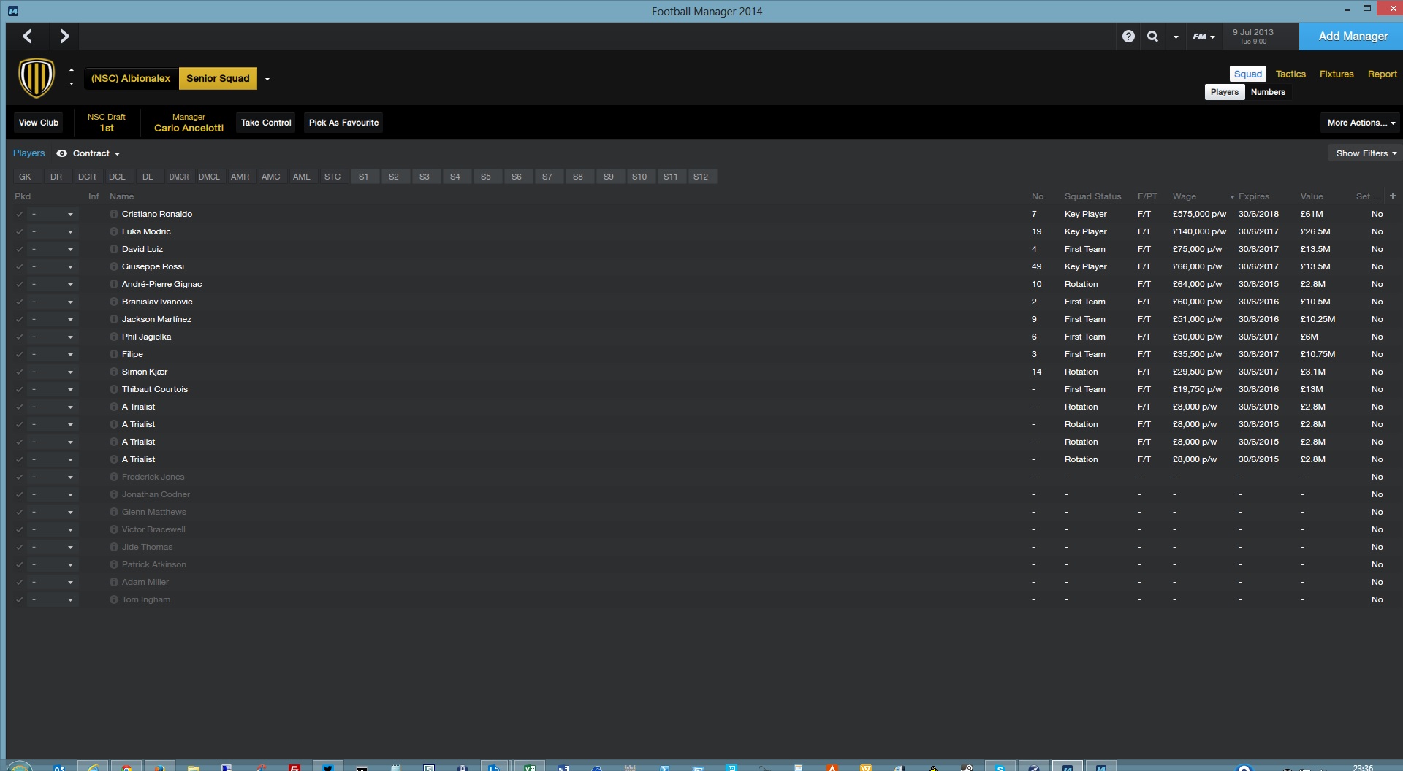Image resolution: width=1403 pixels, height=771 pixels.
Task: Switch to the Tactics tab
Action: [x=1290, y=74]
